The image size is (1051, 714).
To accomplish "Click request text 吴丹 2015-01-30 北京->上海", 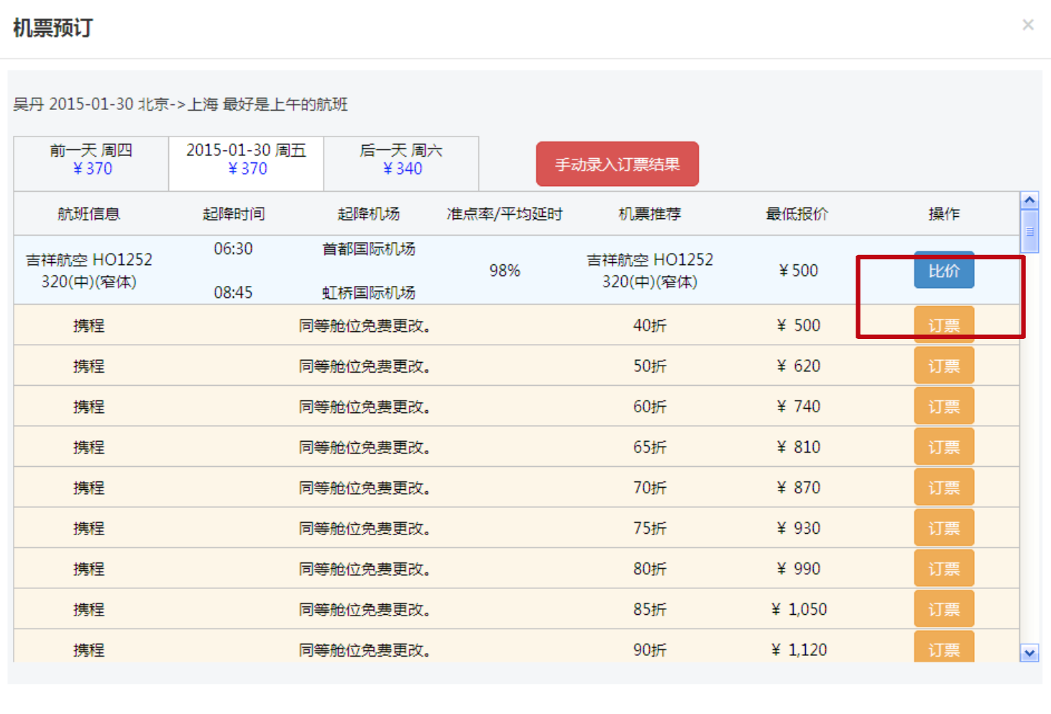I will pyautogui.click(x=115, y=104).
